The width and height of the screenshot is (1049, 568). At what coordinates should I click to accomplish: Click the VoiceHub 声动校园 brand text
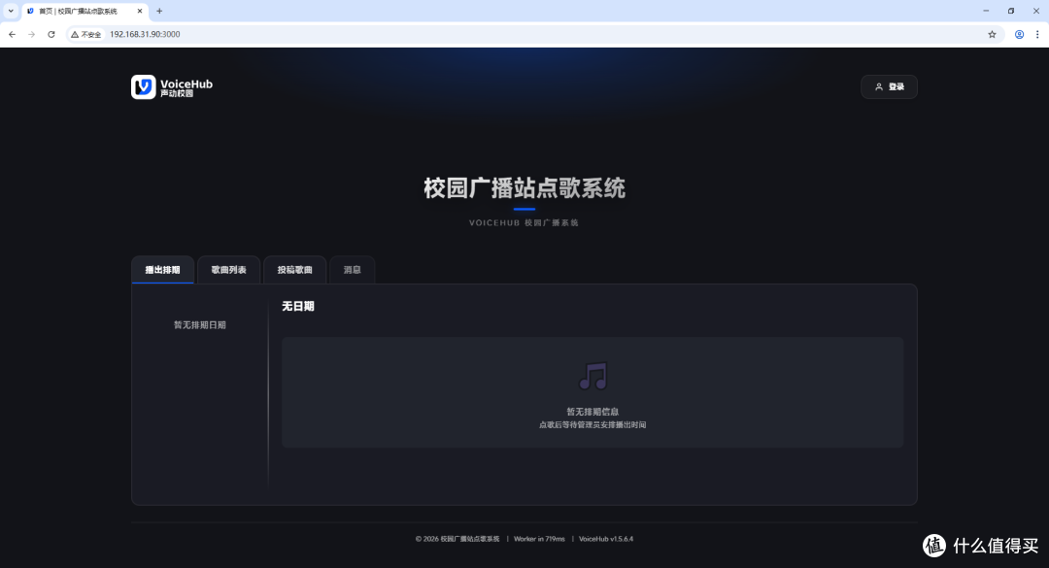click(186, 87)
